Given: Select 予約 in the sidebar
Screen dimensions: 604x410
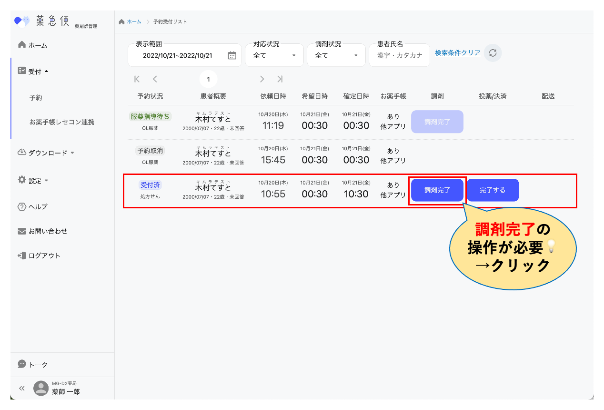Looking at the screenshot, I should point(36,97).
